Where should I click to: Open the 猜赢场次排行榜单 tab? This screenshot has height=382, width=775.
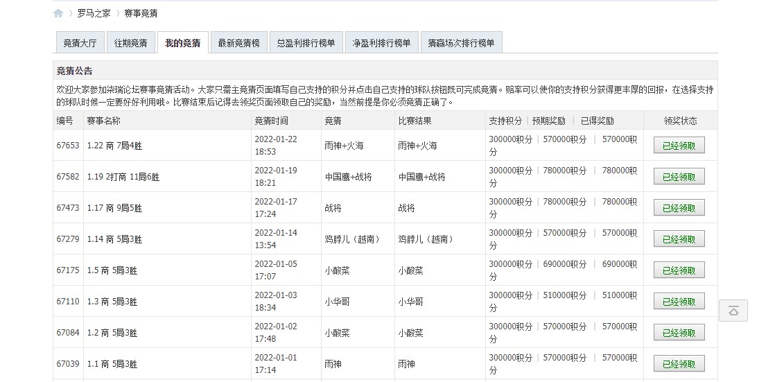pyautogui.click(x=461, y=43)
